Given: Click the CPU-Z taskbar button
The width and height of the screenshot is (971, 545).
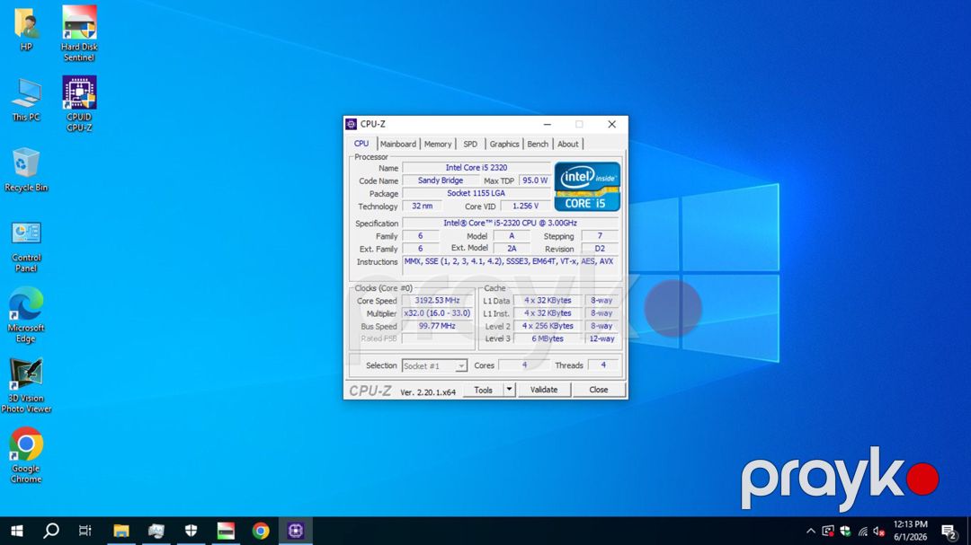Looking at the screenshot, I should pos(296,531).
